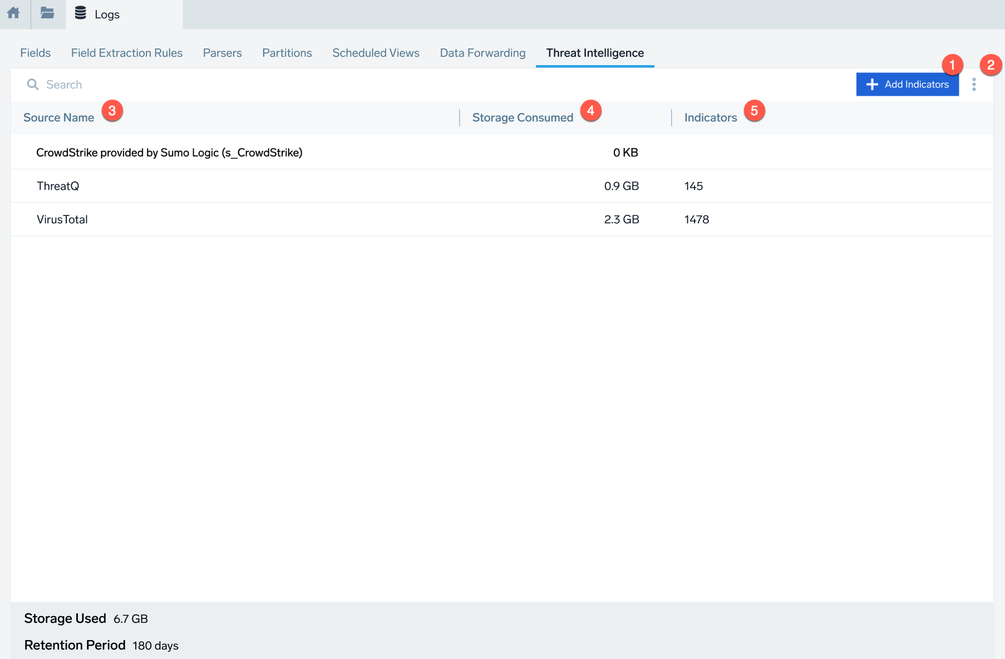Open the Field Extraction Rules tab
Viewport: 1005px width, 659px height.
point(127,53)
